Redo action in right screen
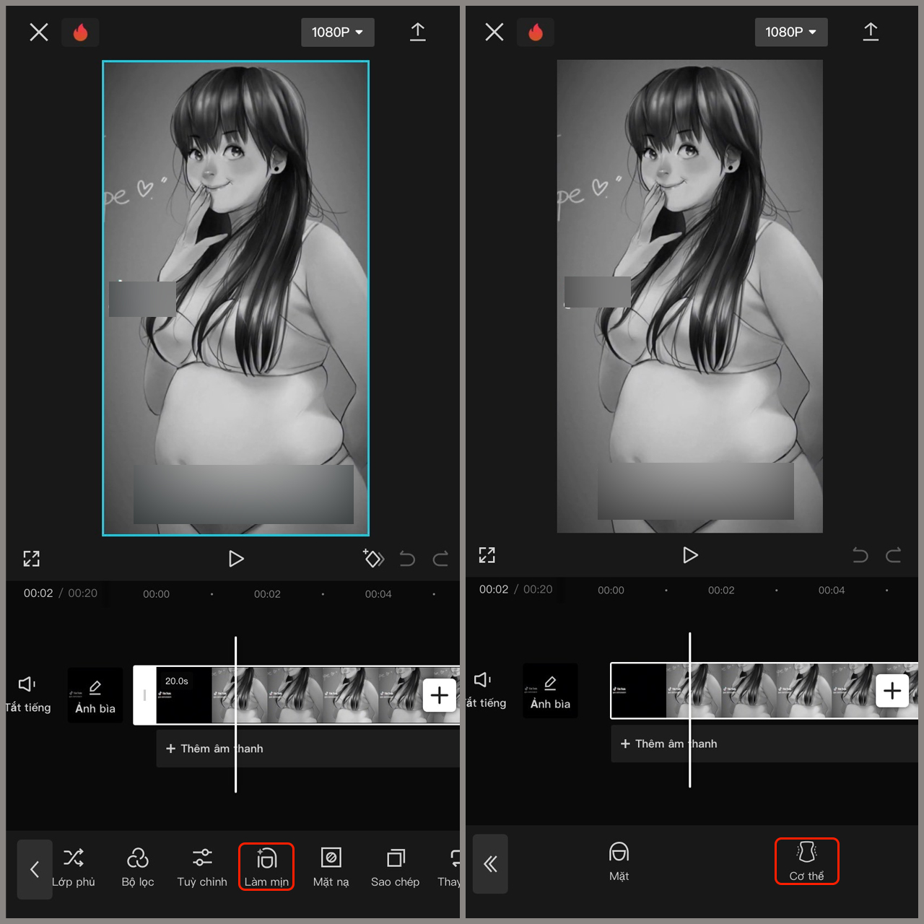The width and height of the screenshot is (924, 924). click(x=894, y=555)
